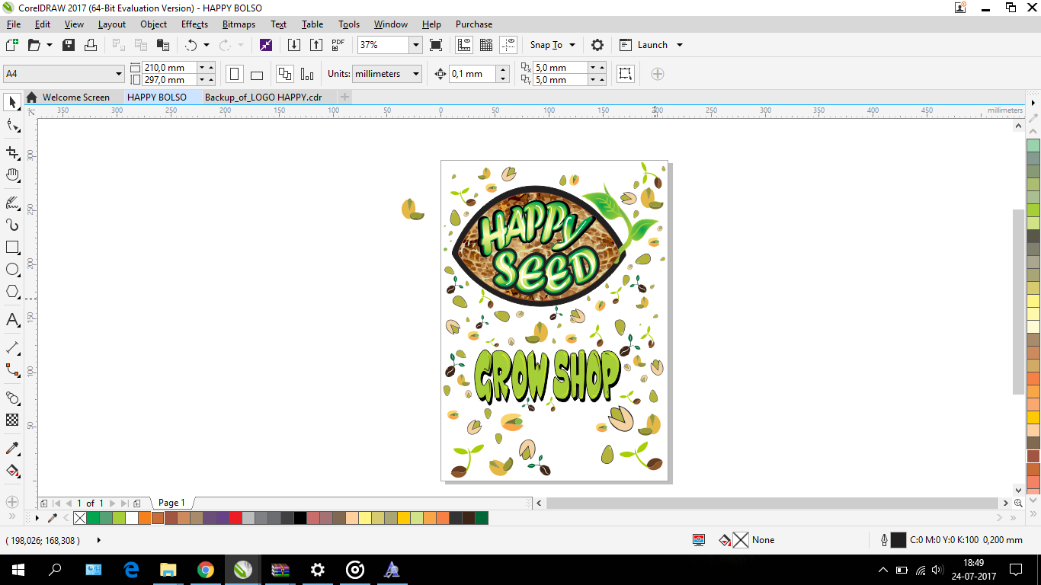Select the Rectangle tool
Image resolution: width=1041 pixels, height=585 pixels.
tap(12, 248)
